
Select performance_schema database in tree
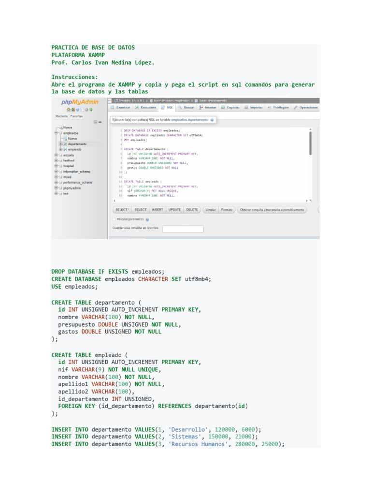click(x=78, y=182)
